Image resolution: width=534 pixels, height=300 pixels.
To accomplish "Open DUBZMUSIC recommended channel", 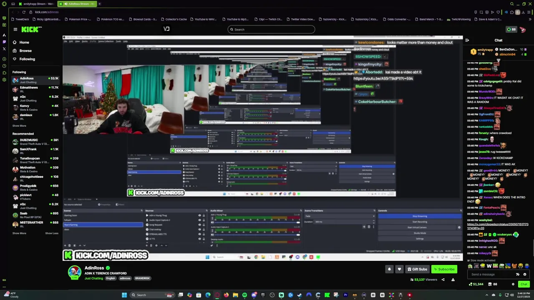I will click(36, 142).
